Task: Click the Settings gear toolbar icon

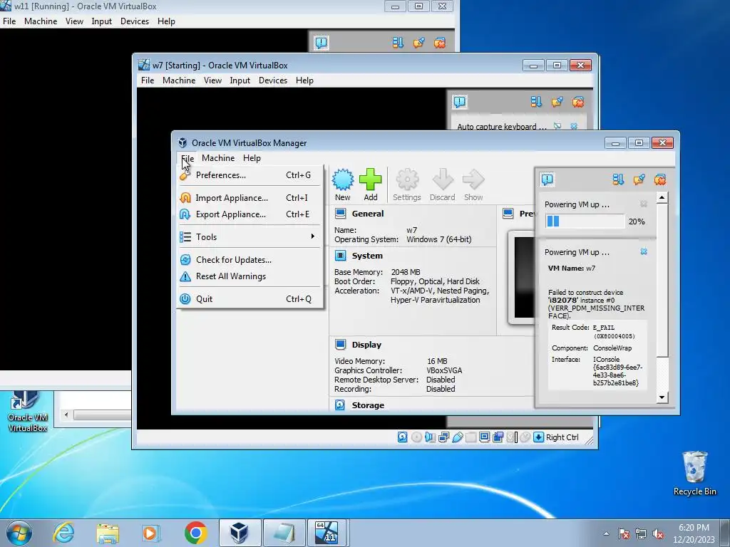Action: point(407,184)
